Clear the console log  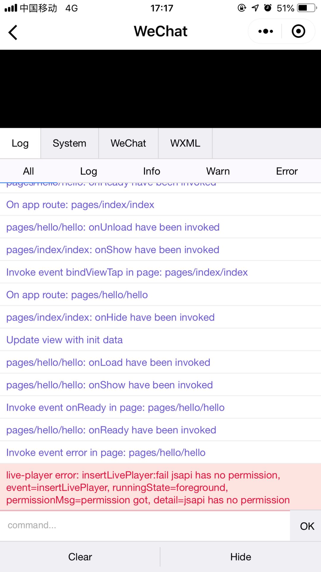tap(80, 557)
